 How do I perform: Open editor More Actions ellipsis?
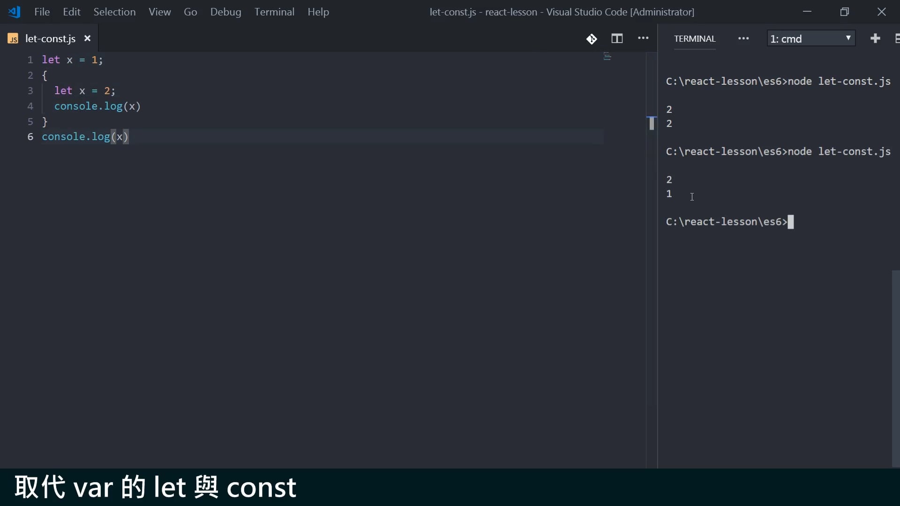[643, 38]
